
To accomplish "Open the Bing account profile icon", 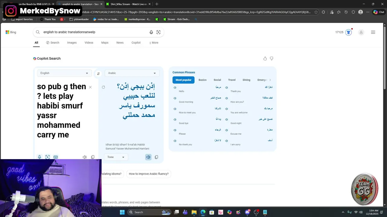I will (361, 32).
